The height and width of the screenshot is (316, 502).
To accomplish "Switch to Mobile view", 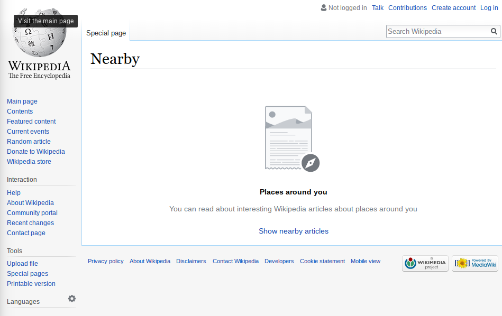I will tap(365, 261).
